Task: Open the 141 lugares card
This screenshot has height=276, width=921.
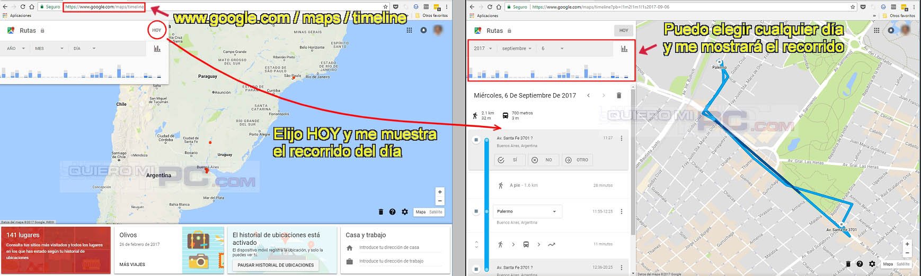Action: coord(55,250)
